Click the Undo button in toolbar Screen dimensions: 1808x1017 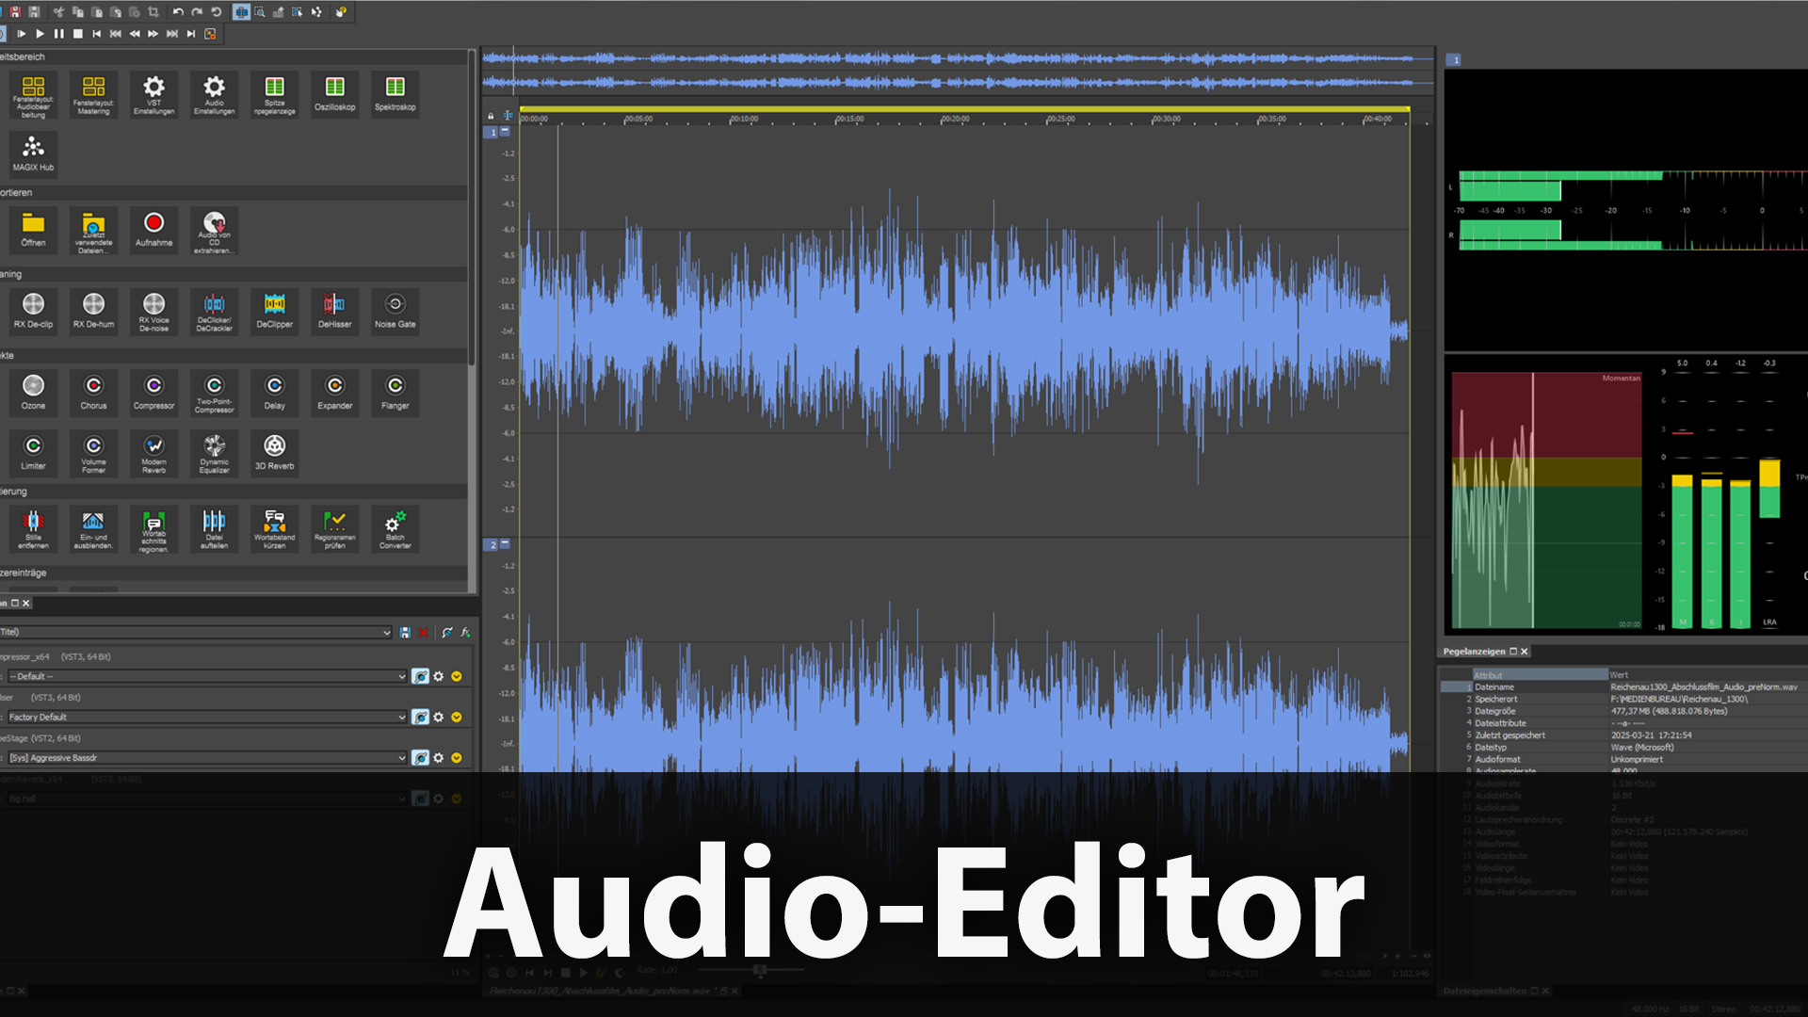(x=177, y=11)
